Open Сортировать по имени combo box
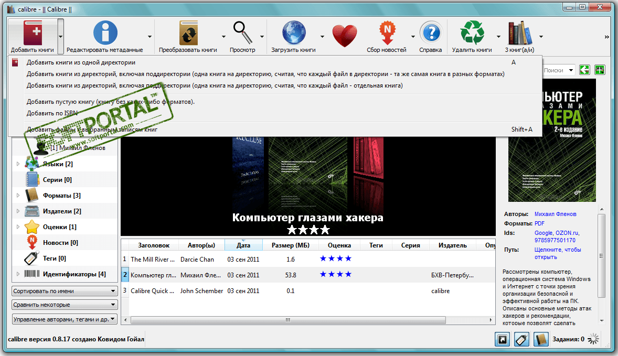Viewport: 618px width, 356px height. 65,291
